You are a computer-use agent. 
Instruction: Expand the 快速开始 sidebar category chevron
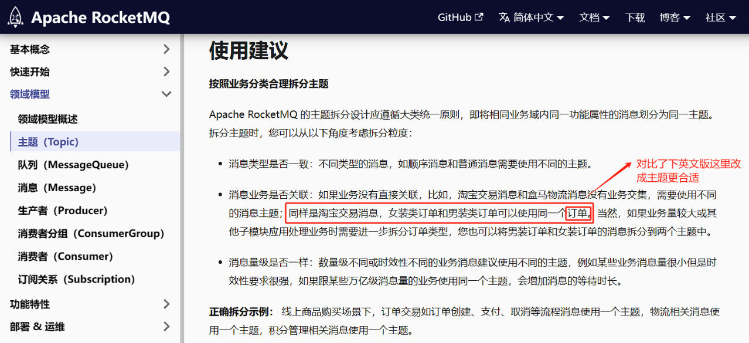pos(166,72)
